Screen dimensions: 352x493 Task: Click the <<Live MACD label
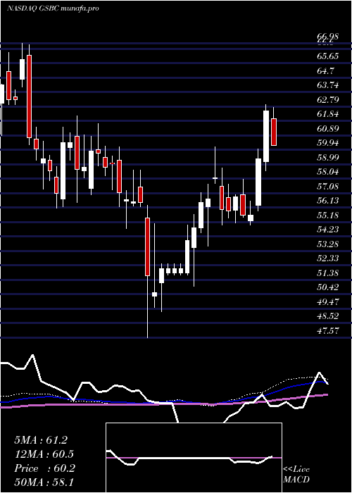pyautogui.click(x=296, y=474)
